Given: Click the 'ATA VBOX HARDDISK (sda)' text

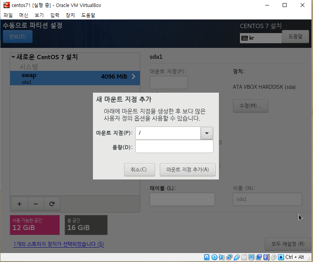Looking at the screenshot, I should point(264,87).
